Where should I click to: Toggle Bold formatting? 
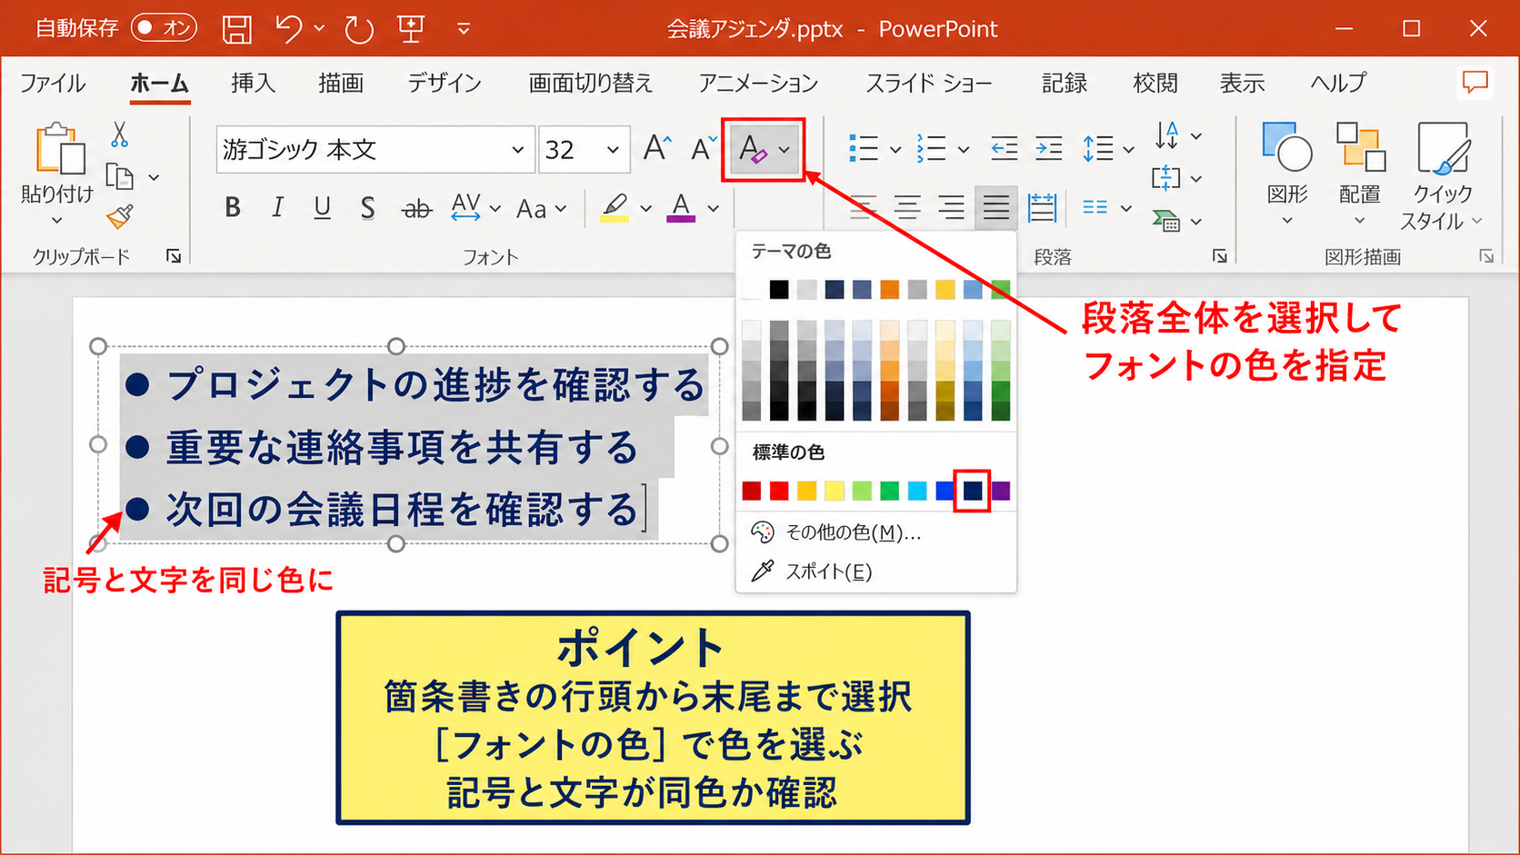pyautogui.click(x=233, y=208)
